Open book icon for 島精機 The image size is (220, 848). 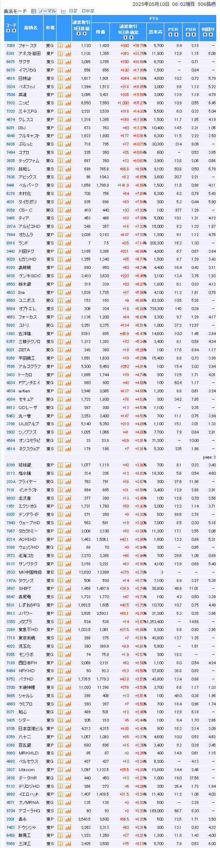tap(60, 267)
